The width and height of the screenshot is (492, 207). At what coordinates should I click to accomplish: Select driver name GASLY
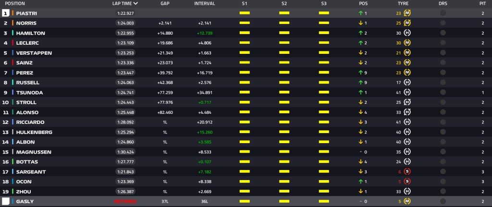[x=25, y=202]
